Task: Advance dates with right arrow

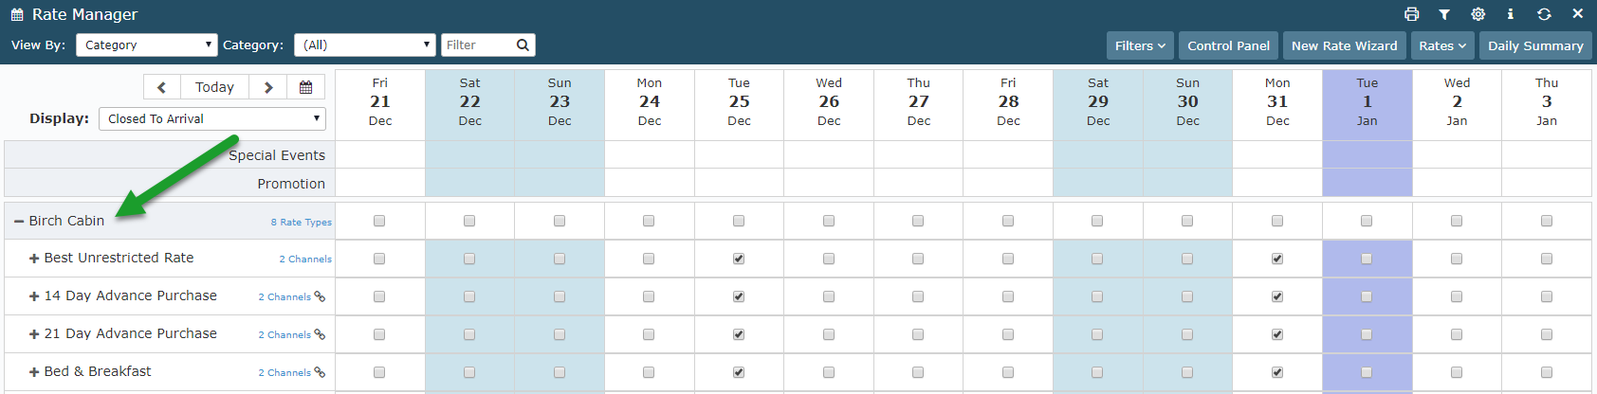Action: (268, 87)
